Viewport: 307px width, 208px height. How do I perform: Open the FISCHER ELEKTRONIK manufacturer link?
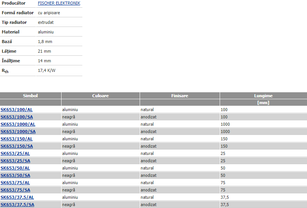click(59, 3)
